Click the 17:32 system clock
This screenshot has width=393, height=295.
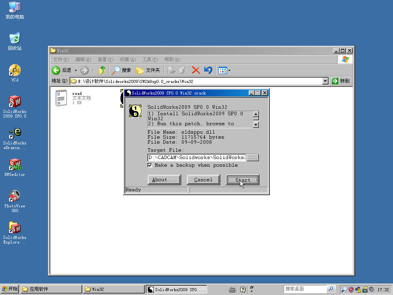pos(383,290)
